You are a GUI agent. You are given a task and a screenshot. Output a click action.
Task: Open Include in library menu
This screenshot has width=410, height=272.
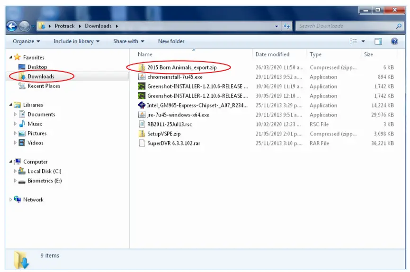(x=76, y=41)
